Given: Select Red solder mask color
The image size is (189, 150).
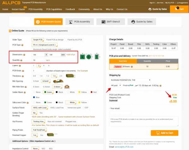Looking at the screenshot, I should [x=94, y=92].
